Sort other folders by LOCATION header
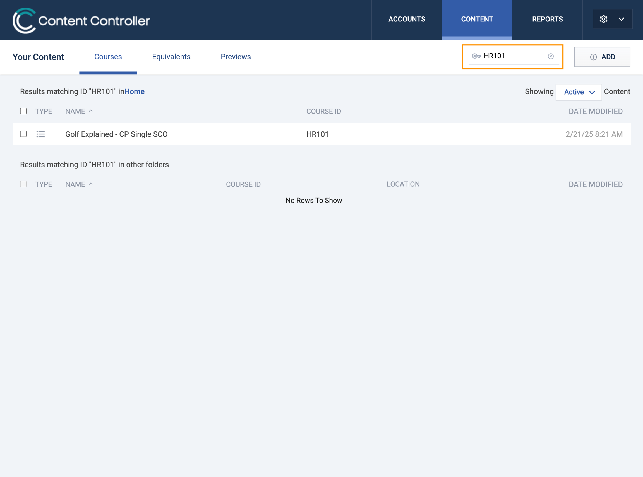Screen dimensions: 643x477 [403, 184]
